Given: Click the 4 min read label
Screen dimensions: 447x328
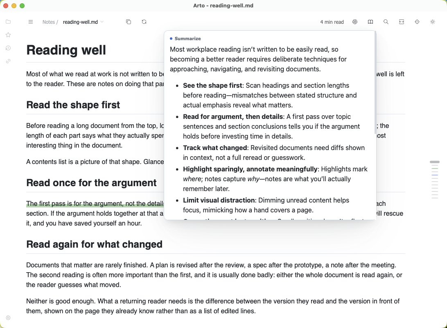Looking at the screenshot, I should click(x=332, y=22).
